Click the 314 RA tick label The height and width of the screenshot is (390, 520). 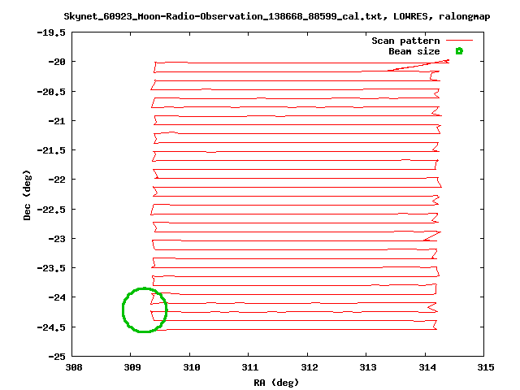click(427, 367)
